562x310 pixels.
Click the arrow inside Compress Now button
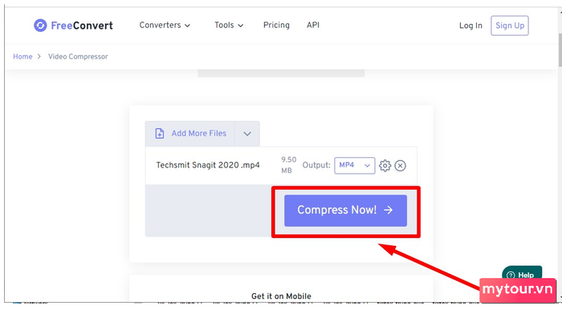(388, 210)
